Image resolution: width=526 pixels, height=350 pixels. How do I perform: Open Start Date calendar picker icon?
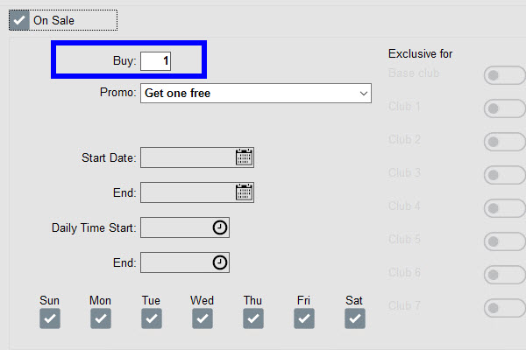pos(244,157)
